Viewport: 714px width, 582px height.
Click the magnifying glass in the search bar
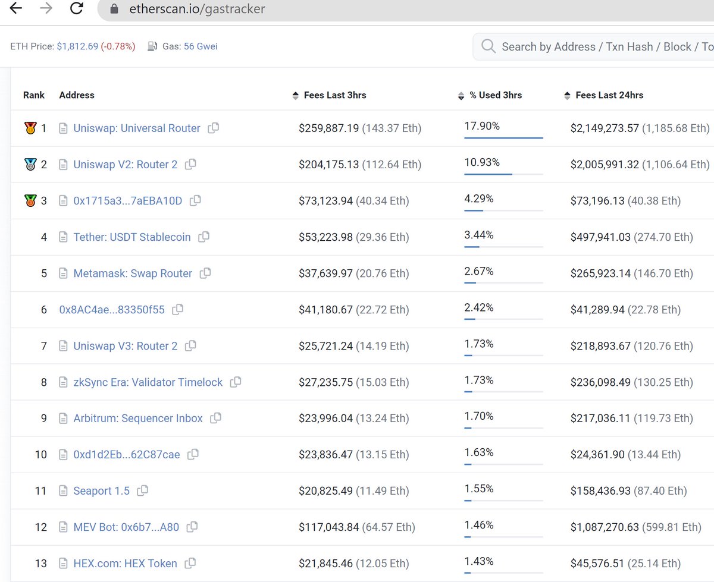click(x=488, y=46)
